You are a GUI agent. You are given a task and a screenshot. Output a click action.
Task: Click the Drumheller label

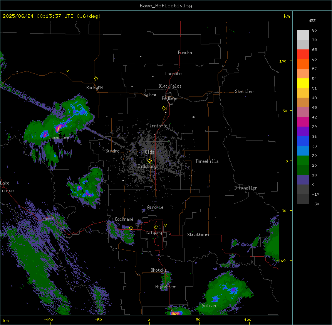pos(246,188)
